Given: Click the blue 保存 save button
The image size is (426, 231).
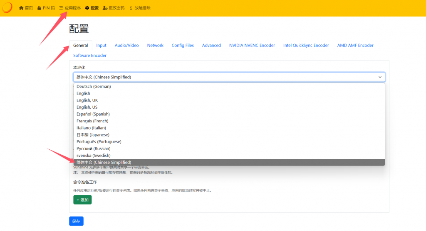Looking at the screenshot, I should (x=77, y=221).
